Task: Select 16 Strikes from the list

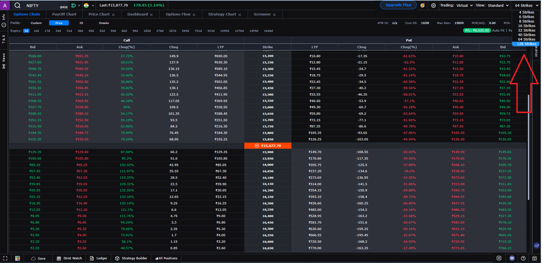Action: point(526,26)
